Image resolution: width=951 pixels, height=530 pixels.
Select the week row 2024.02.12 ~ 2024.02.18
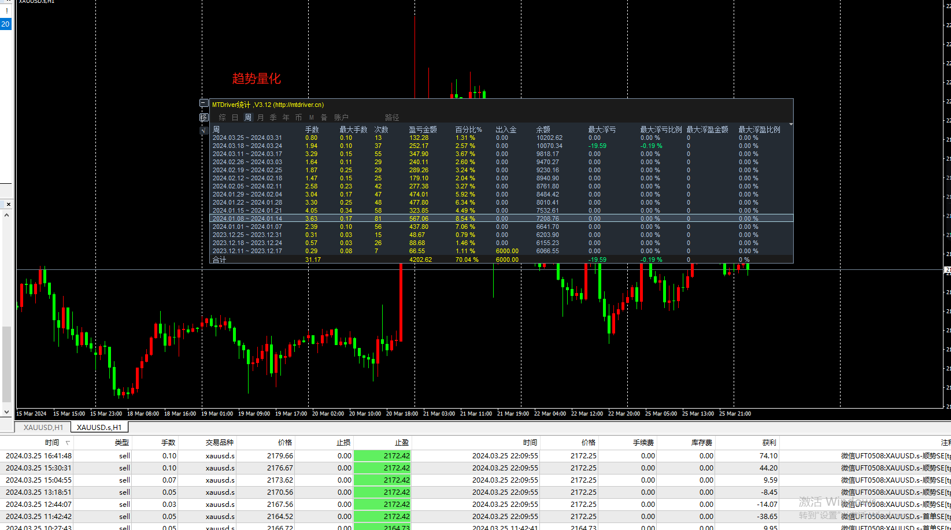501,178
